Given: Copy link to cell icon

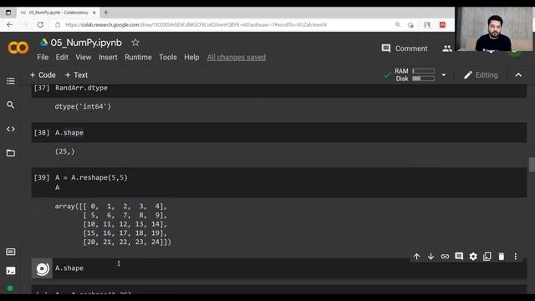Looking at the screenshot, I should (445, 257).
